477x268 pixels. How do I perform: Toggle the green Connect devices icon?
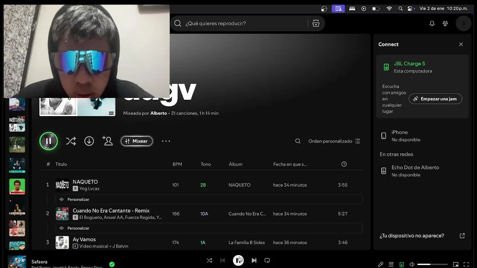(x=401, y=264)
